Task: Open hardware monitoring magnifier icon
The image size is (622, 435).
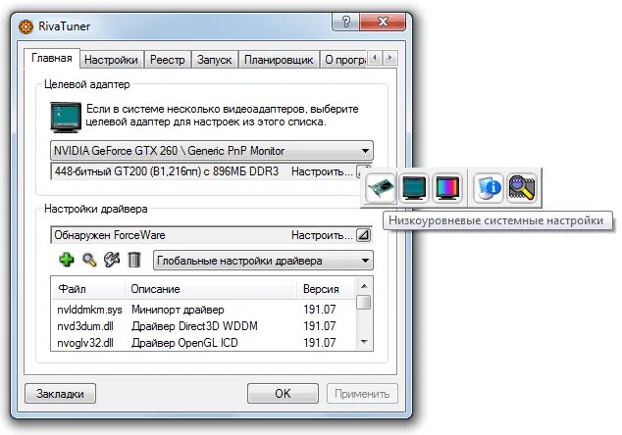Action: click(x=522, y=188)
